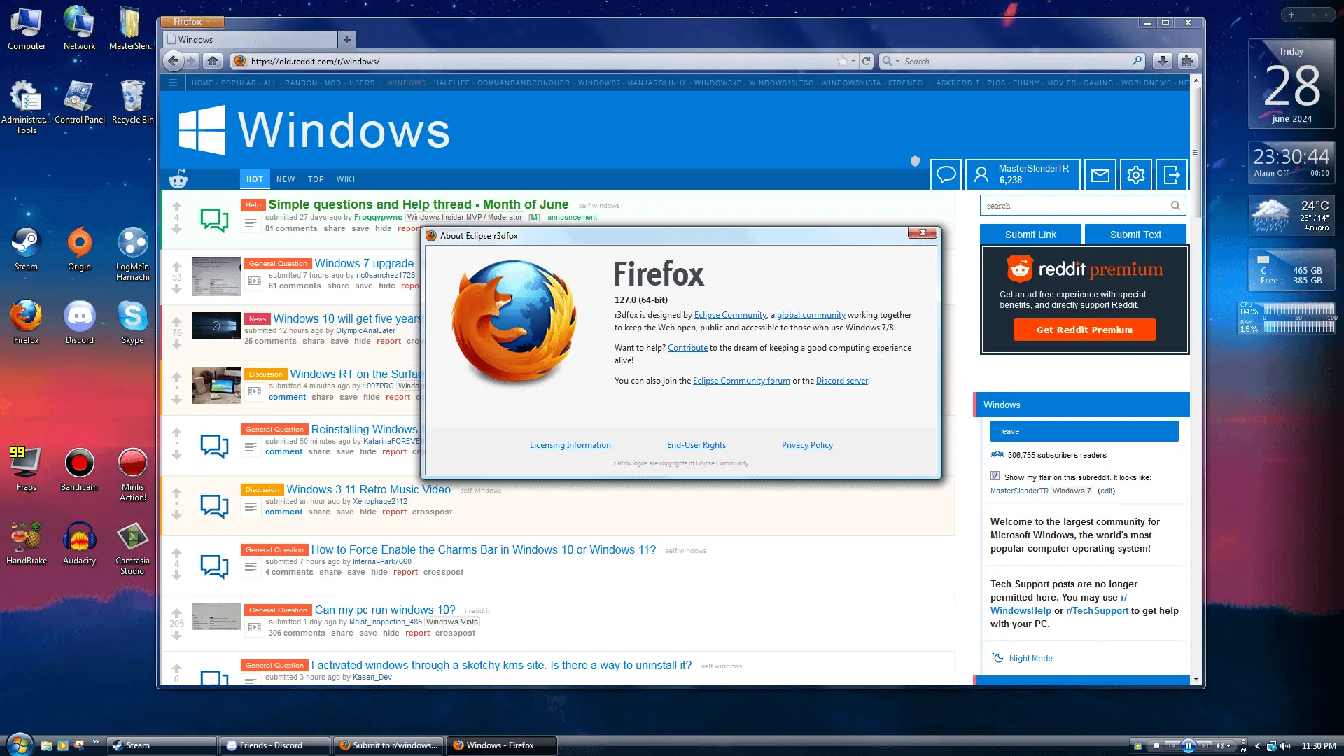The width and height of the screenshot is (1344, 756).
Task: Open the Windows Start orb
Action: pos(19,745)
